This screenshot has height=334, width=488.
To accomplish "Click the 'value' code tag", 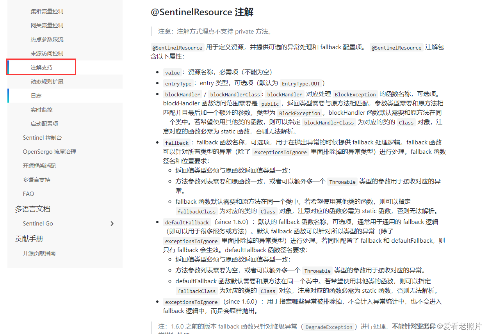I will click(x=172, y=73).
